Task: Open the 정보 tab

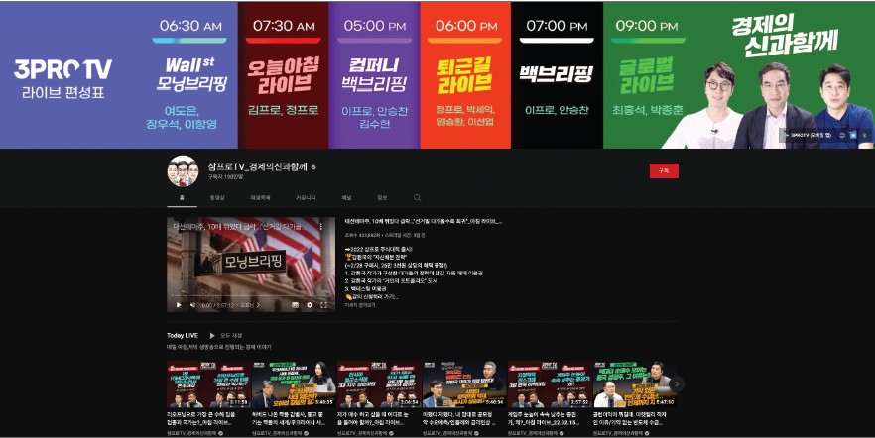Action: [x=382, y=198]
